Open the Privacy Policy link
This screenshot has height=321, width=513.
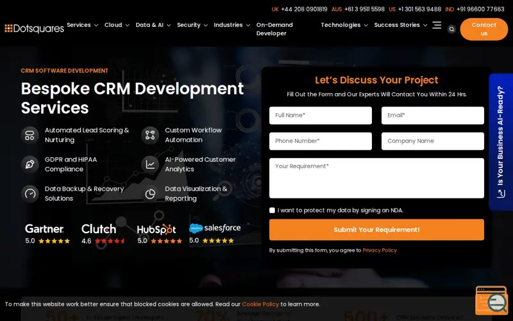click(x=380, y=250)
